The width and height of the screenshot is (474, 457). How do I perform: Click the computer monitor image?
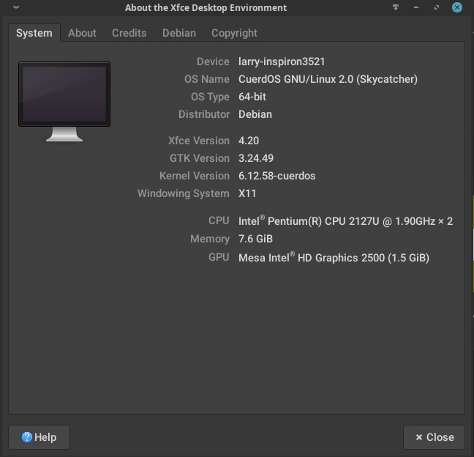64,102
